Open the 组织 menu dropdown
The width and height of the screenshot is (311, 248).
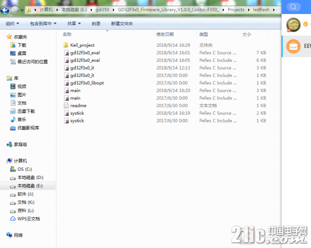click(x=12, y=24)
